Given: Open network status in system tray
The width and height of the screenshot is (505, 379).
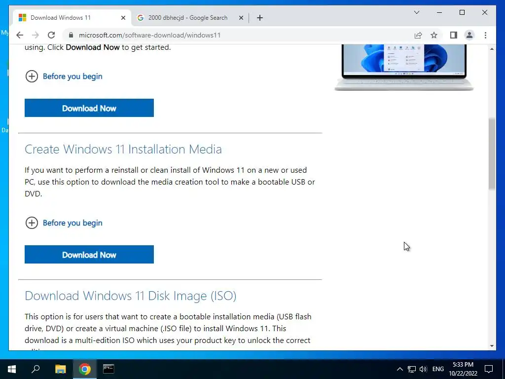Looking at the screenshot, I should tap(412, 369).
